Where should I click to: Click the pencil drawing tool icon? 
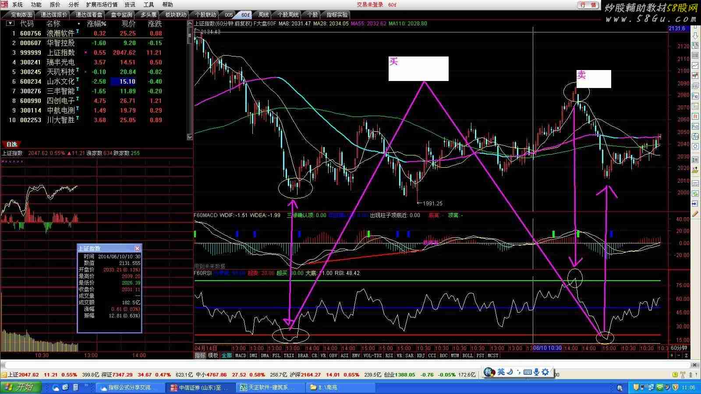tap(695, 214)
